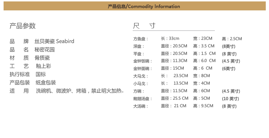Click the 深盘 row label
This screenshot has width=269, height=138.
click(x=139, y=47)
